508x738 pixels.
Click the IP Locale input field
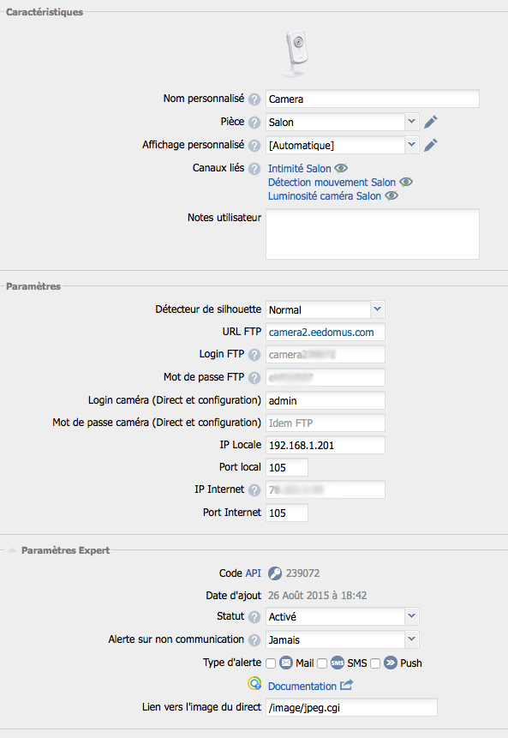325,445
